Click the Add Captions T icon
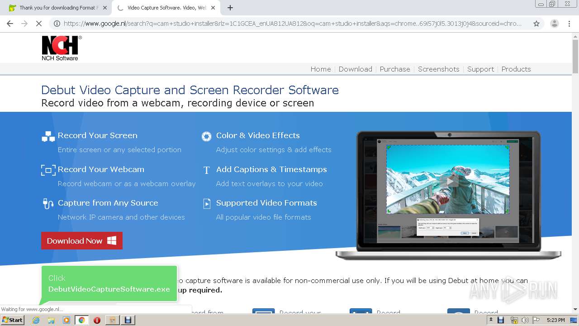 point(206,170)
